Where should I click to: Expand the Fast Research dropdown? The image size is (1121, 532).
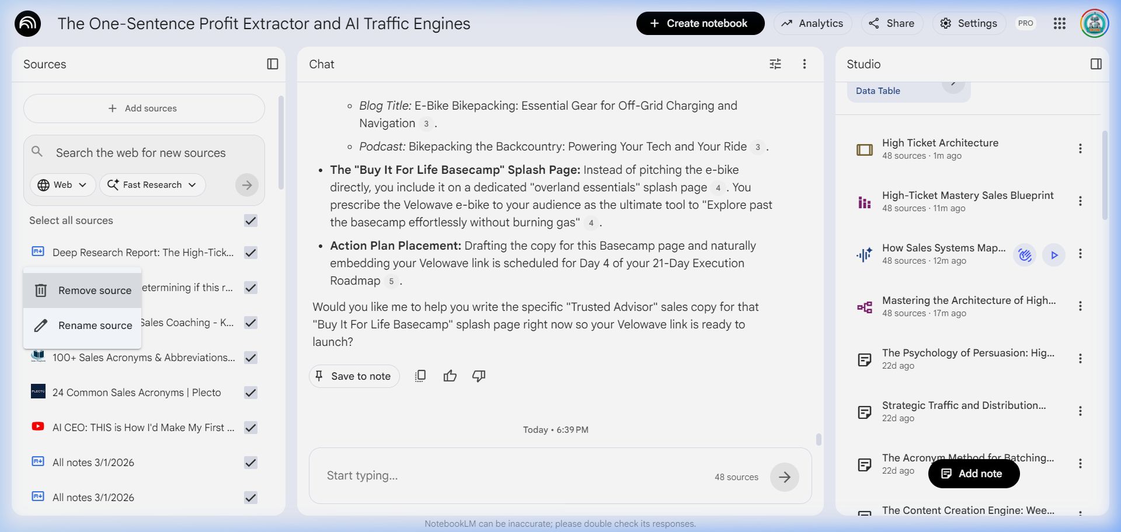(152, 185)
